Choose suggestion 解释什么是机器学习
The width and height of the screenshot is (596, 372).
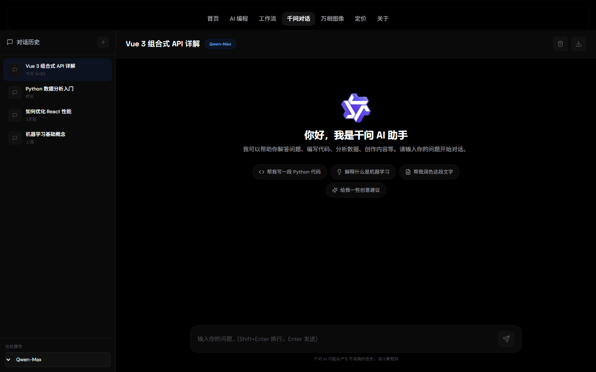(363, 172)
